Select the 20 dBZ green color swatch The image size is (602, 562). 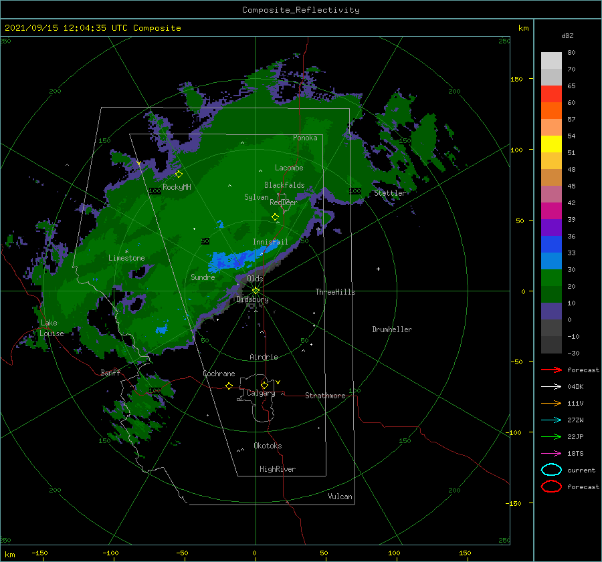tap(551, 278)
